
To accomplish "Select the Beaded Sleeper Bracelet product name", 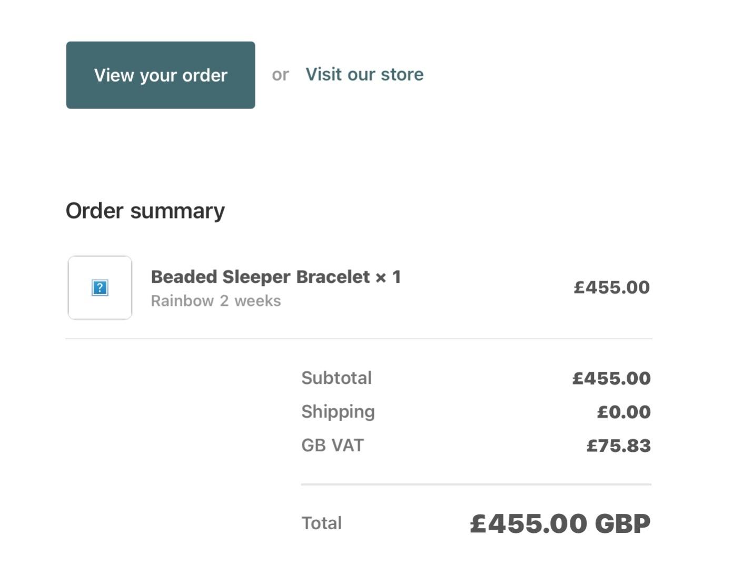I will [260, 277].
